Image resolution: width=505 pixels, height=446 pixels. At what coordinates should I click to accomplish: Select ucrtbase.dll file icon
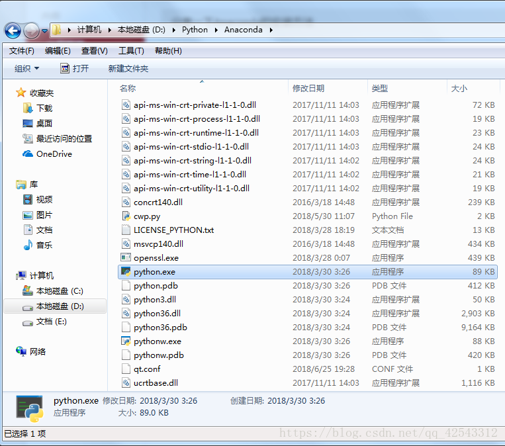[x=126, y=383]
